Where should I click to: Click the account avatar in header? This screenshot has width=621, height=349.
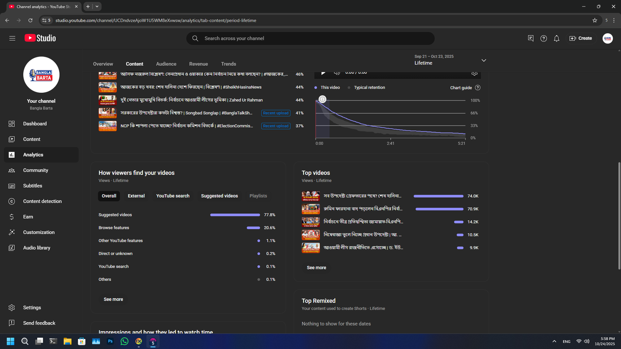click(x=607, y=38)
